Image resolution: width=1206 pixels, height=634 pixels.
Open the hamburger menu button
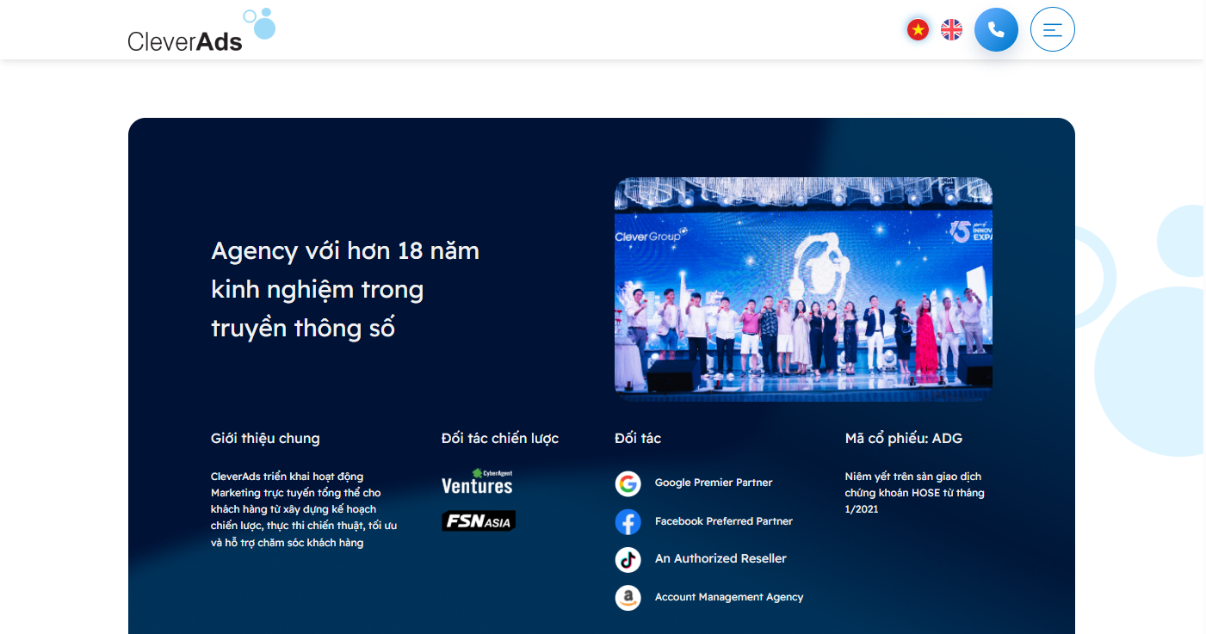click(1052, 30)
